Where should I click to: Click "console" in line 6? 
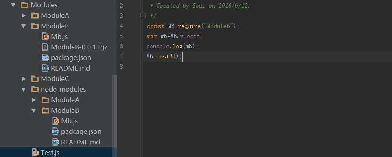click(x=158, y=47)
